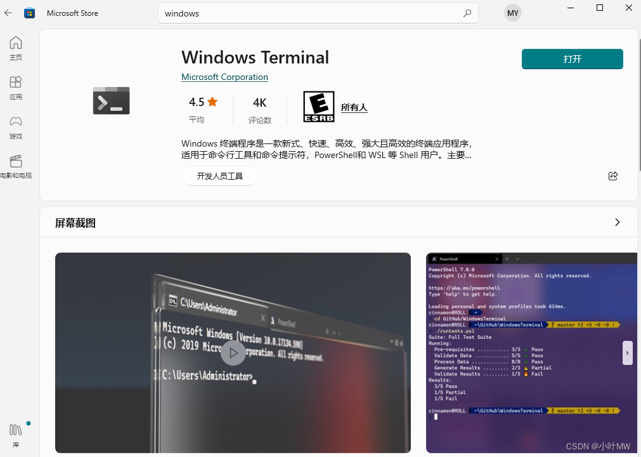Click the 所有人 rating link
641x457 pixels.
click(354, 107)
